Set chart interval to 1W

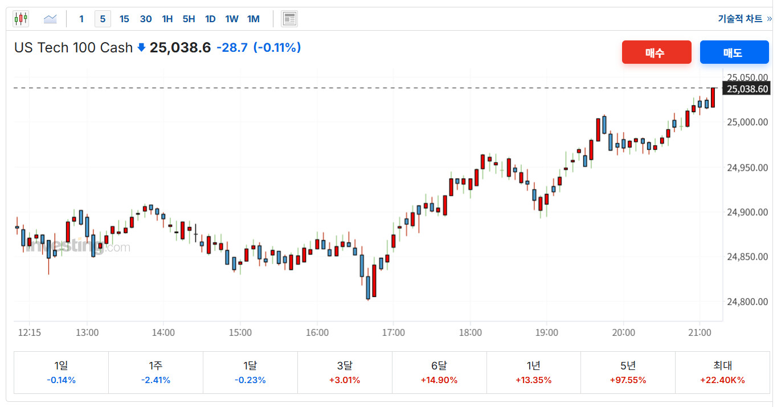(232, 19)
